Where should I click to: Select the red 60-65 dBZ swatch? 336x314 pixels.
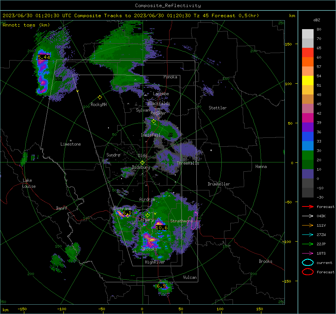[x=308, y=53]
